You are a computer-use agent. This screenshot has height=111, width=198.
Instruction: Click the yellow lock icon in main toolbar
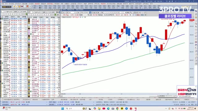point(19,6)
